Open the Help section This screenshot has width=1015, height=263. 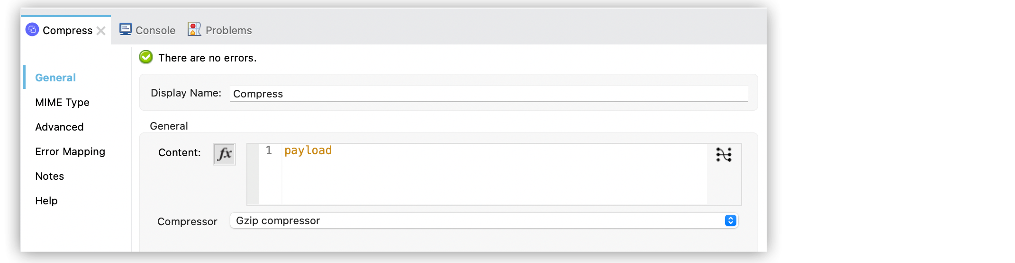(46, 201)
